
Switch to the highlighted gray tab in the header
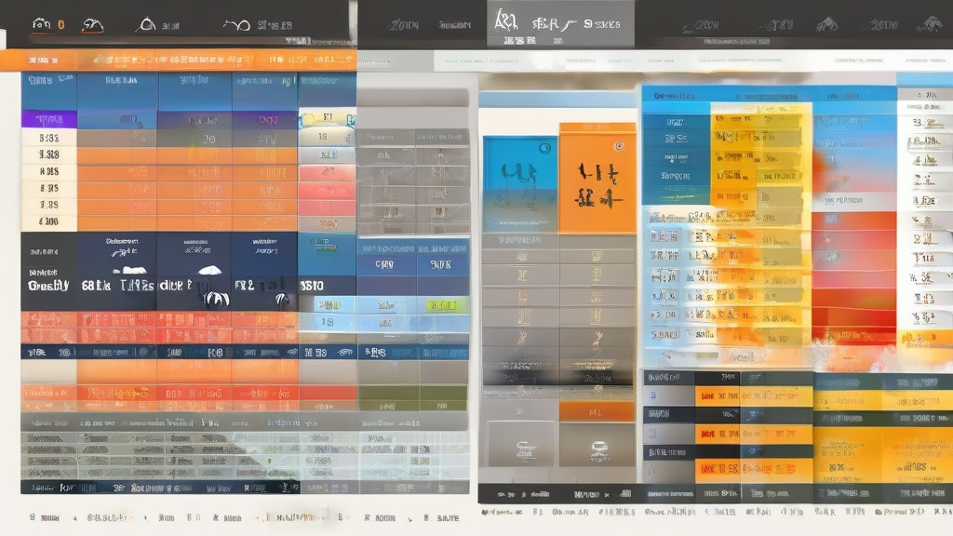(559, 24)
